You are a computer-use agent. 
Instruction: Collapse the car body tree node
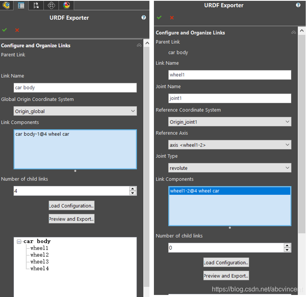point(19,241)
